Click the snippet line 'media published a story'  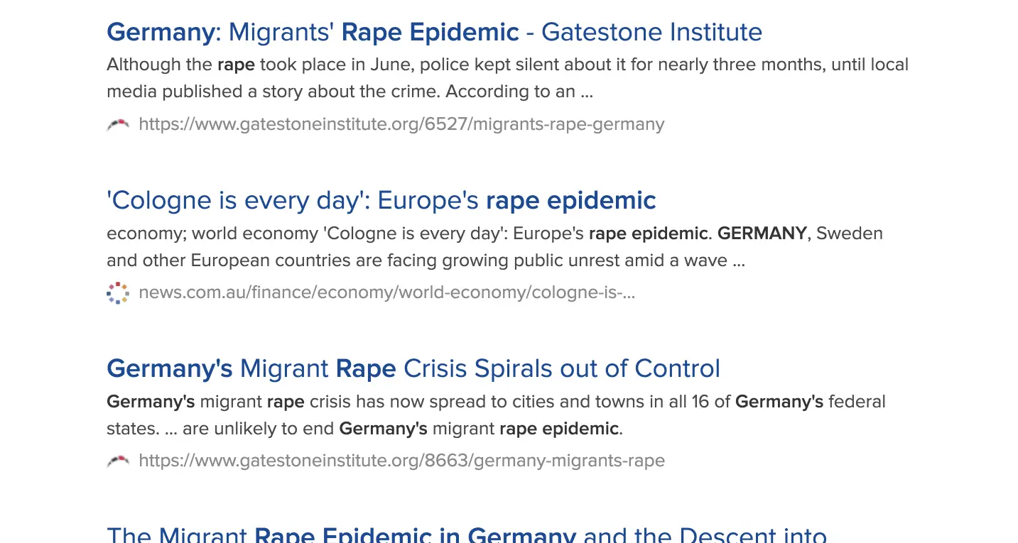click(350, 92)
